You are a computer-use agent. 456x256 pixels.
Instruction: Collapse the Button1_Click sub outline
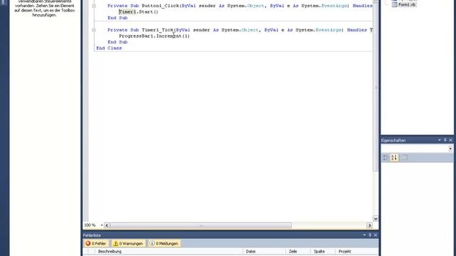[x=93, y=6]
